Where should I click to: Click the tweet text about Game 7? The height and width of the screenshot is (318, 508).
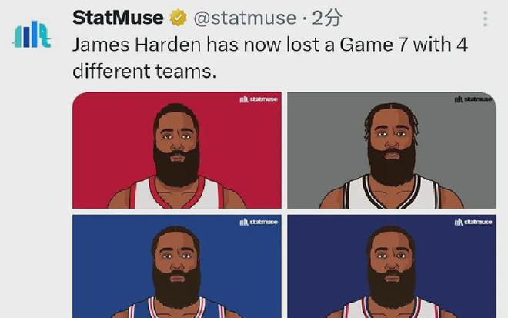[270, 58]
